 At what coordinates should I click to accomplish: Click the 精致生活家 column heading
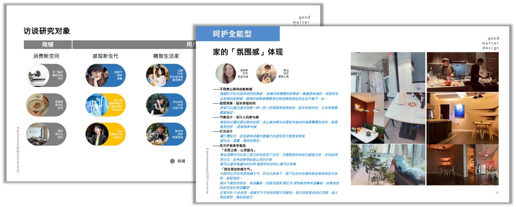[166, 56]
